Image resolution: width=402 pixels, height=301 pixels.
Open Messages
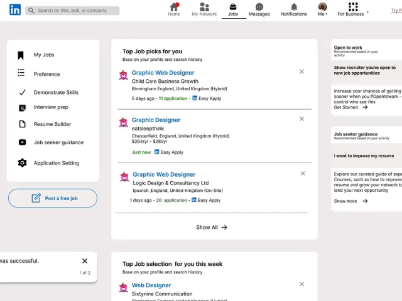[259, 10]
